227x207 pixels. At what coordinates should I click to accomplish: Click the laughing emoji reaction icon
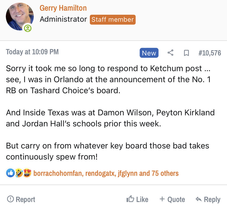click(19, 173)
